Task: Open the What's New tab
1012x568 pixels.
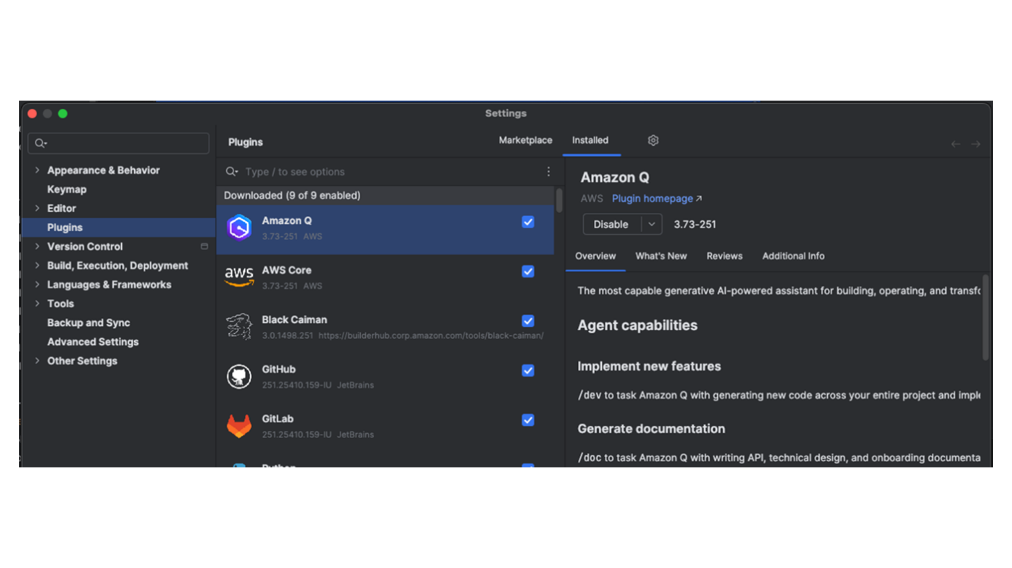Action: coord(661,256)
